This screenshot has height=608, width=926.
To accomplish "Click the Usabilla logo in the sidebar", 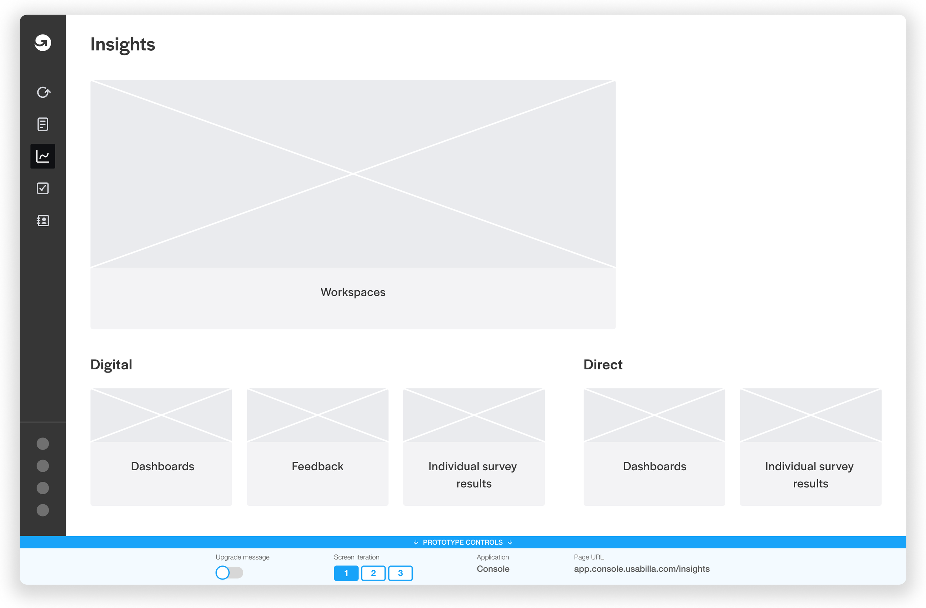I will [x=43, y=43].
